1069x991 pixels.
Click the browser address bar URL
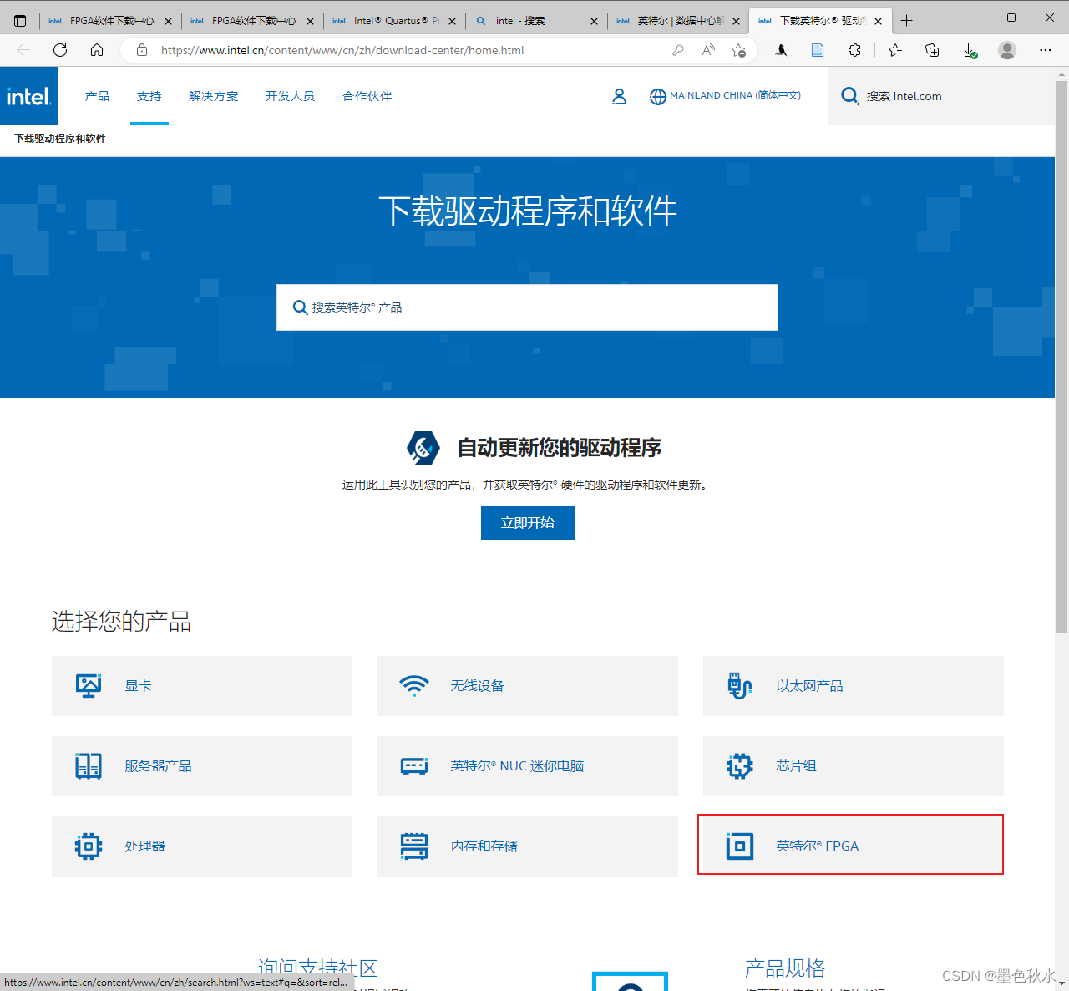(x=342, y=50)
